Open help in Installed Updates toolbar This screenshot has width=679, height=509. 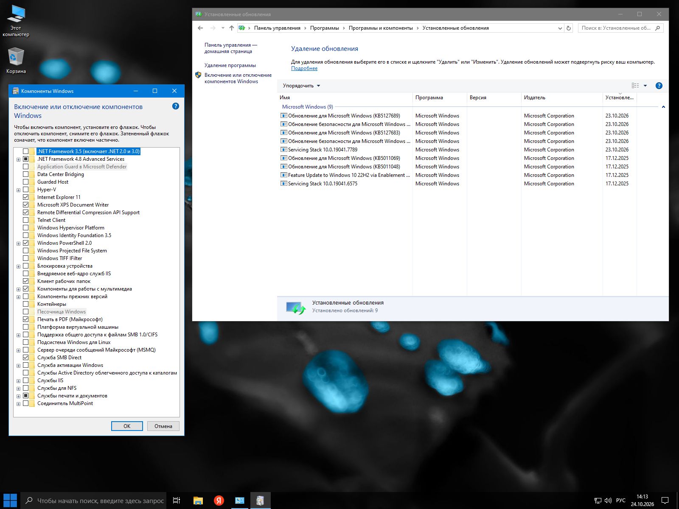659,86
